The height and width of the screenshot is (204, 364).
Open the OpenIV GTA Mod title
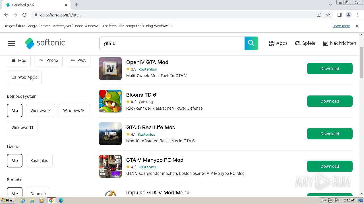tap(147, 62)
